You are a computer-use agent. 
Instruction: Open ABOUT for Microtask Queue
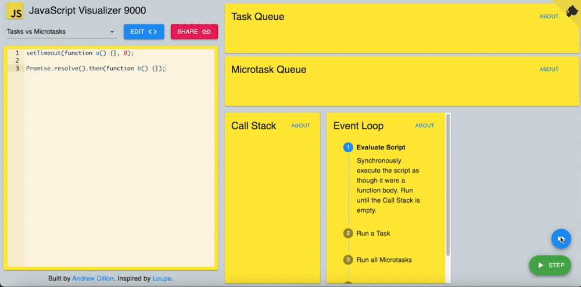click(549, 69)
